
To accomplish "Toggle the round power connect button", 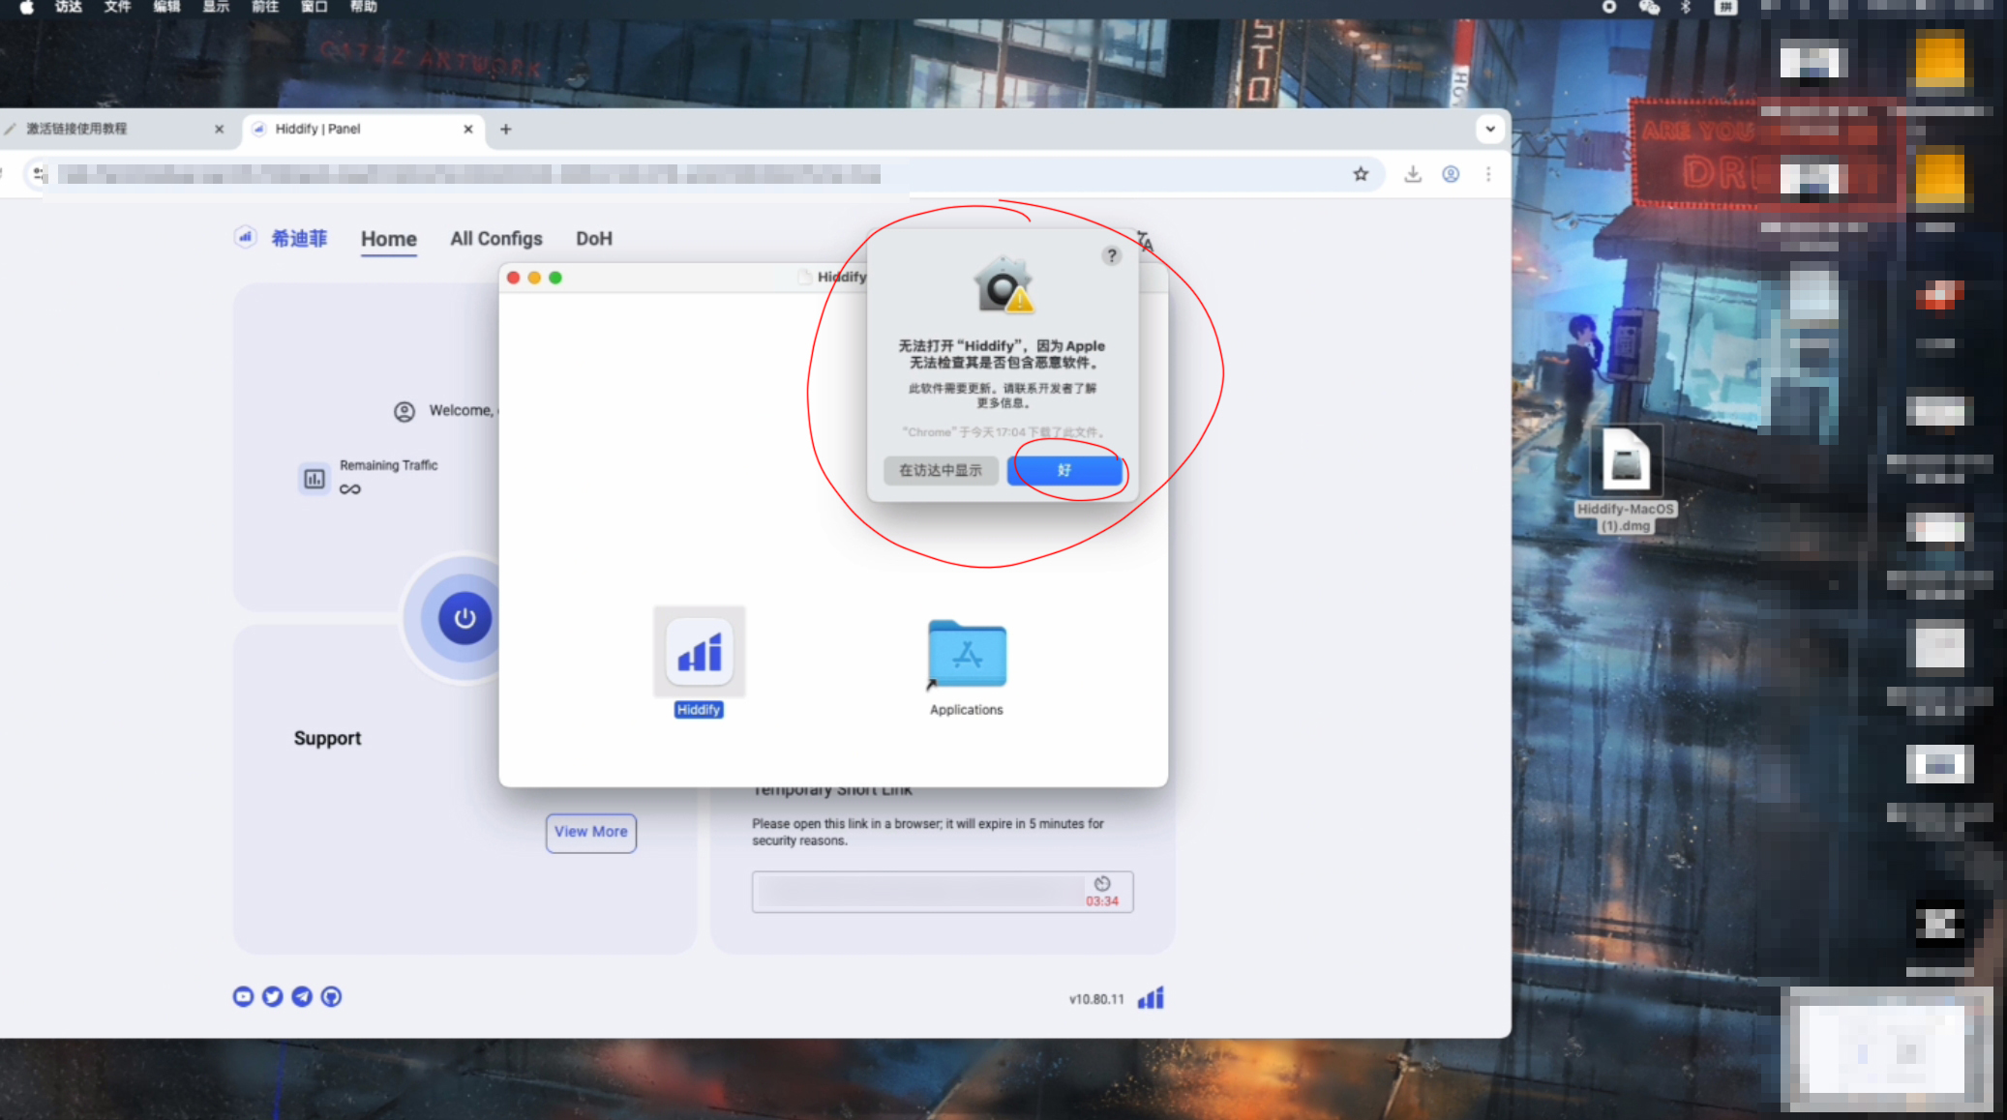I will [x=464, y=619].
